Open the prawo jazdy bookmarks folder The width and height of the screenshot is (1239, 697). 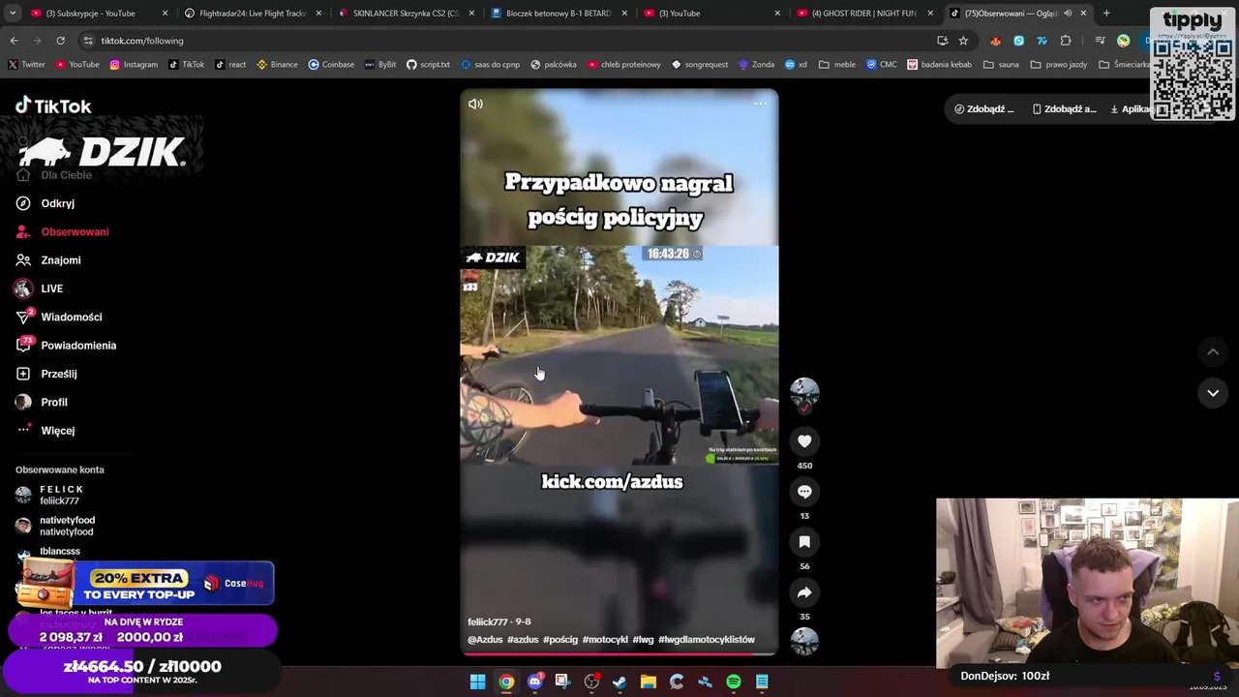(x=1059, y=65)
